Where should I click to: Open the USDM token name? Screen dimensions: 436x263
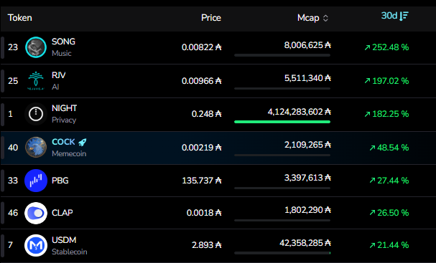coord(64,240)
